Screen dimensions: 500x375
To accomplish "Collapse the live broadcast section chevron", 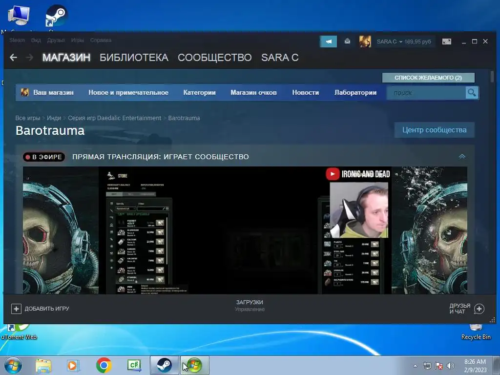I will coord(462,157).
